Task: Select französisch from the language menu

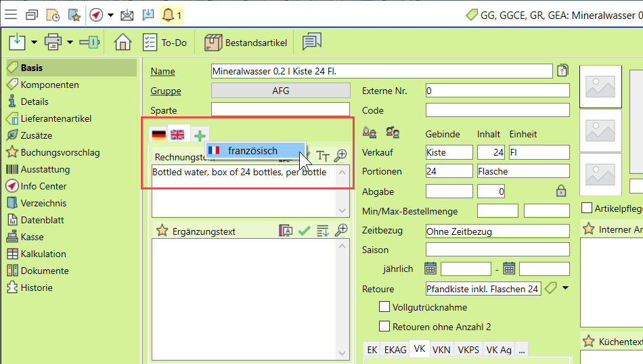Action: tap(252, 151)
